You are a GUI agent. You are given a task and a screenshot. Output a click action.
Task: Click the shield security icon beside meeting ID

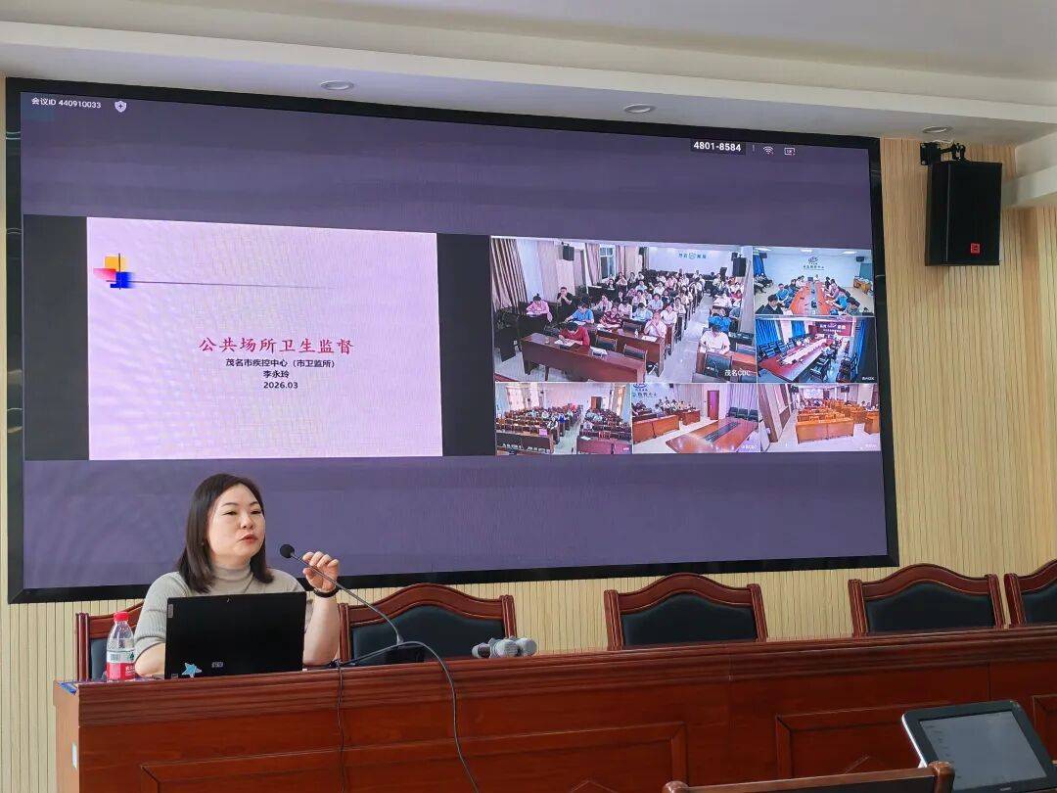point(120,106)
